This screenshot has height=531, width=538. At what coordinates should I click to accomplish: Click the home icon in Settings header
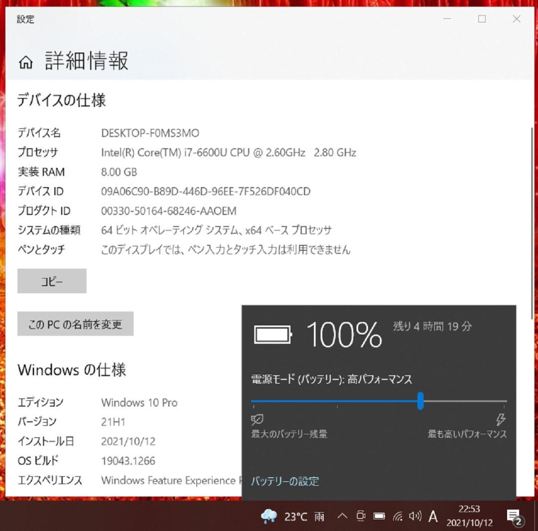[25, 62]
